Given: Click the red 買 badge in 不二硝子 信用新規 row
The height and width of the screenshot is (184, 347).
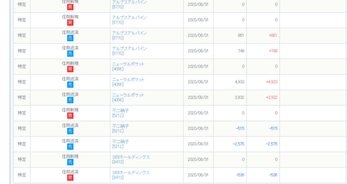Looking at the screenshot, I should pos(70,116).
